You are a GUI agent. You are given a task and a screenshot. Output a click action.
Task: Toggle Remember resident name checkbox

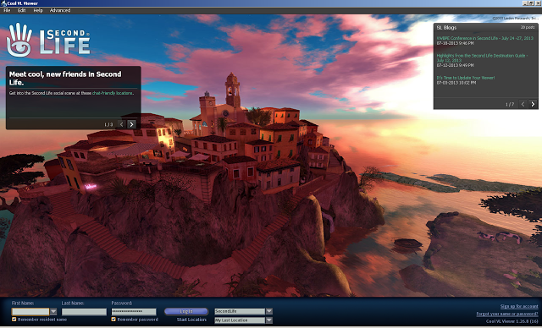14,320
